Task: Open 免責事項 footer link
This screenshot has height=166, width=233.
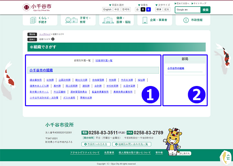Action: [109, 152]
